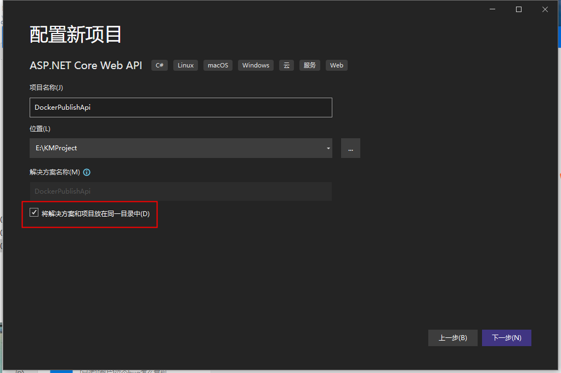Toggle place solution and project in same directory checkbox
561x373 pixels.
coord(34,213)
